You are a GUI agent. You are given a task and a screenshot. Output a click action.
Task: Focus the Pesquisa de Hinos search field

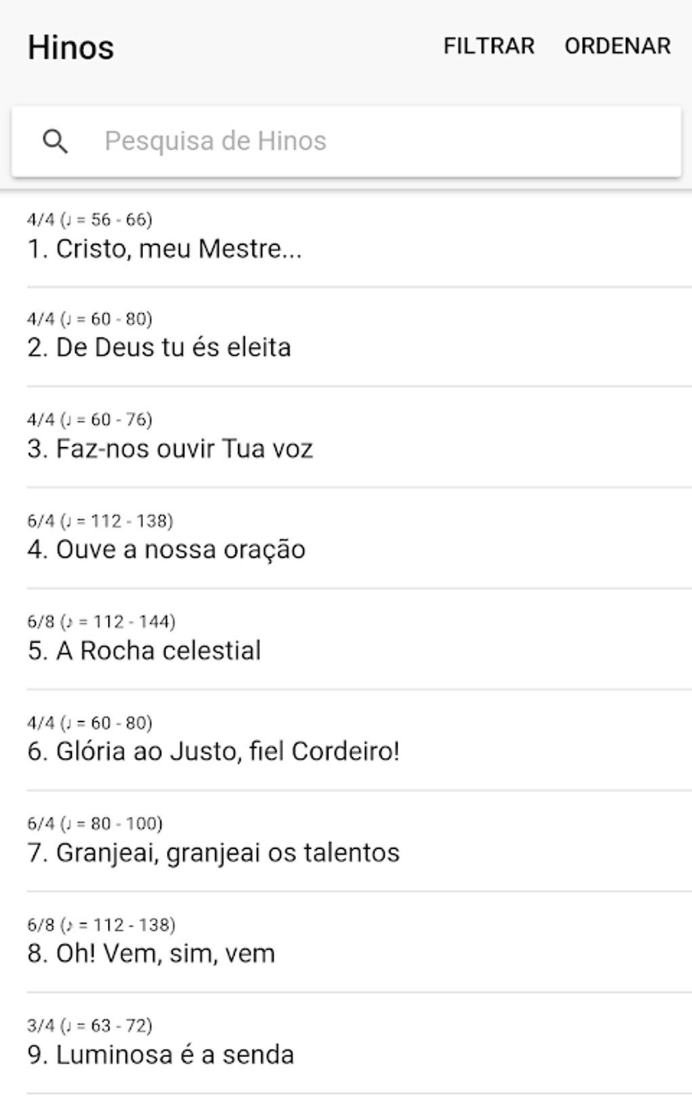(x=380, y=141)
